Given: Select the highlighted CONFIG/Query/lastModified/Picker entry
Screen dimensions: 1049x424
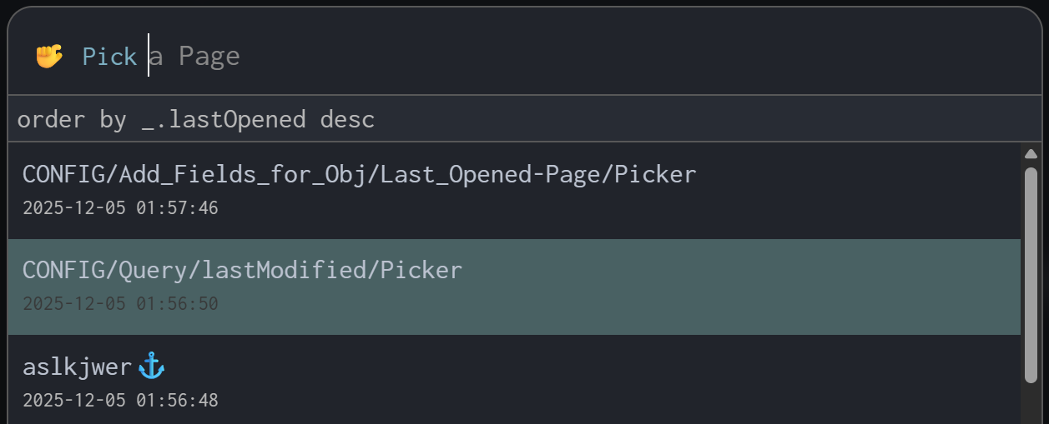Looking at the screenshot, I should (242, 271).
